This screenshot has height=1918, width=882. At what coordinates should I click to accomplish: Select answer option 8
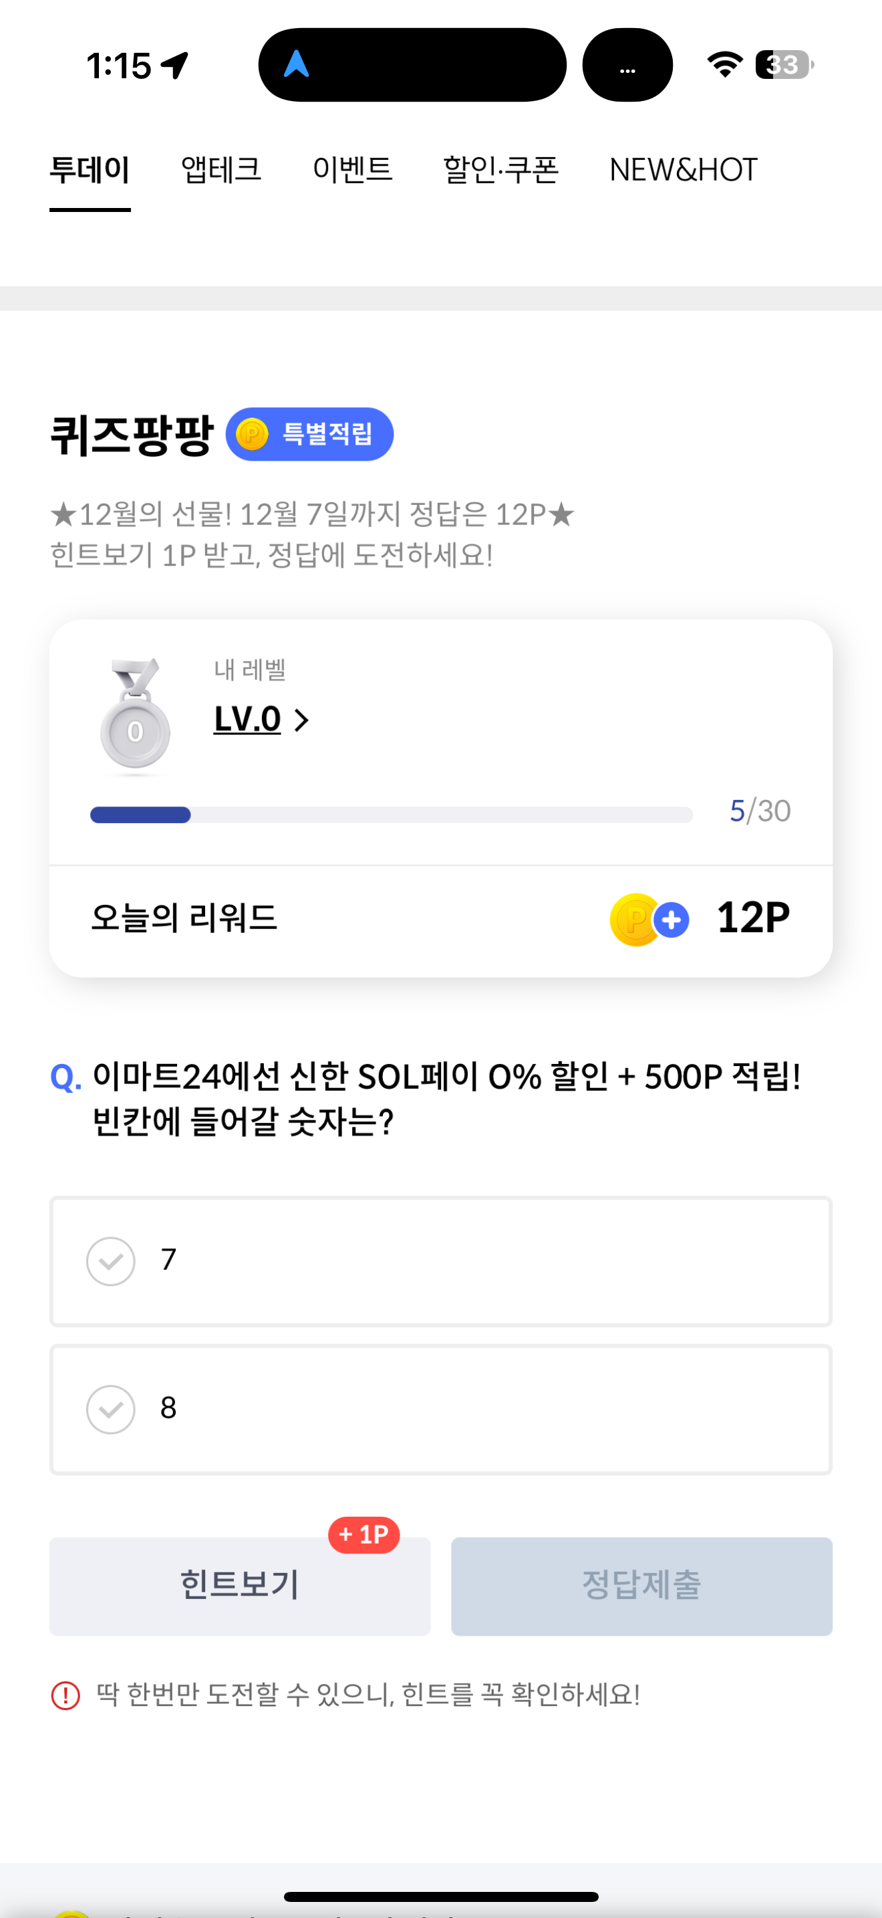tap(441, 1410)
